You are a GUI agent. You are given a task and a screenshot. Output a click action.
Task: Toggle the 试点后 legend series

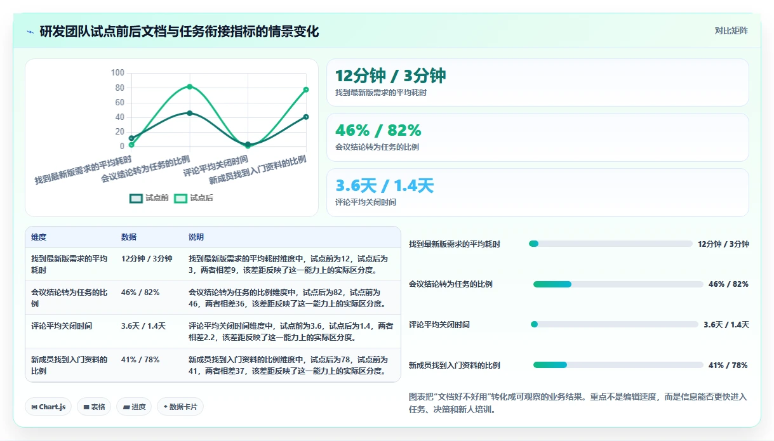[194, 198]
